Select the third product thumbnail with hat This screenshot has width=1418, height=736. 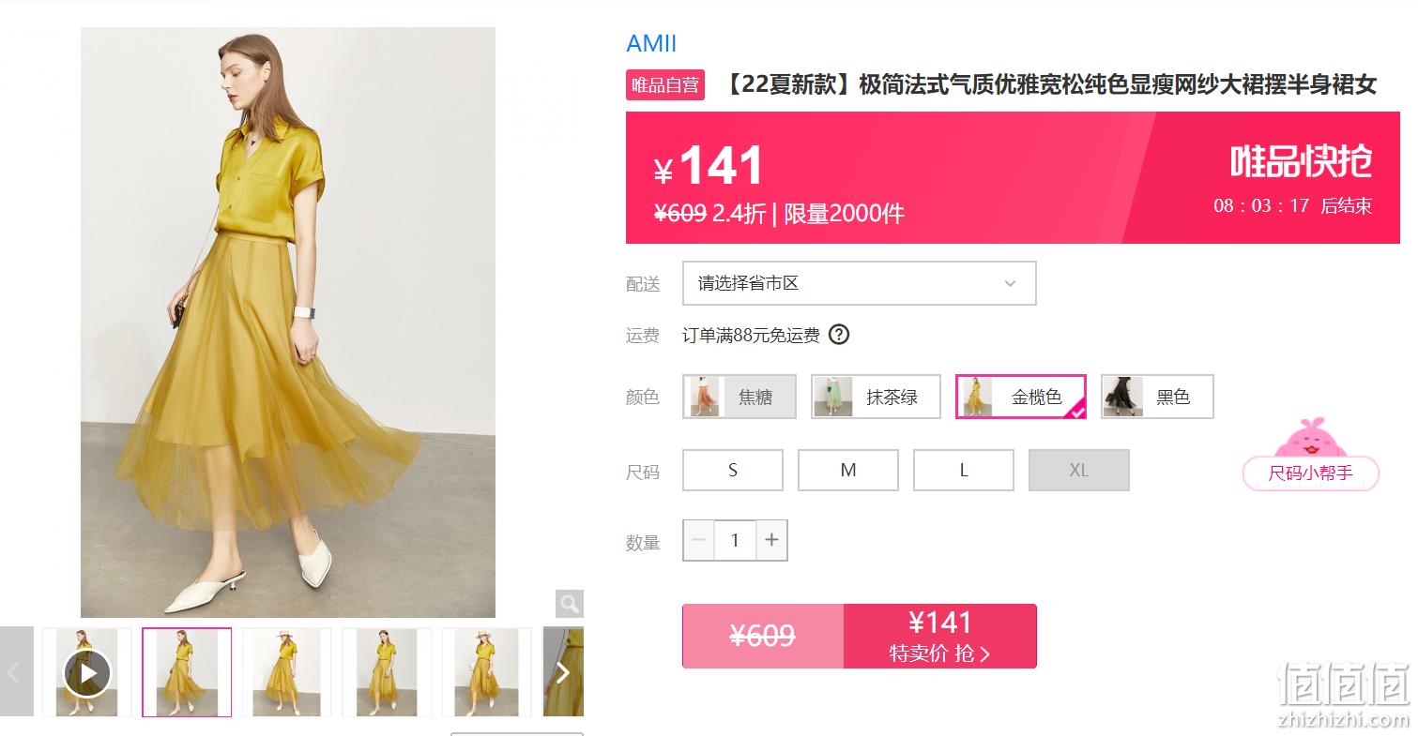287,672
